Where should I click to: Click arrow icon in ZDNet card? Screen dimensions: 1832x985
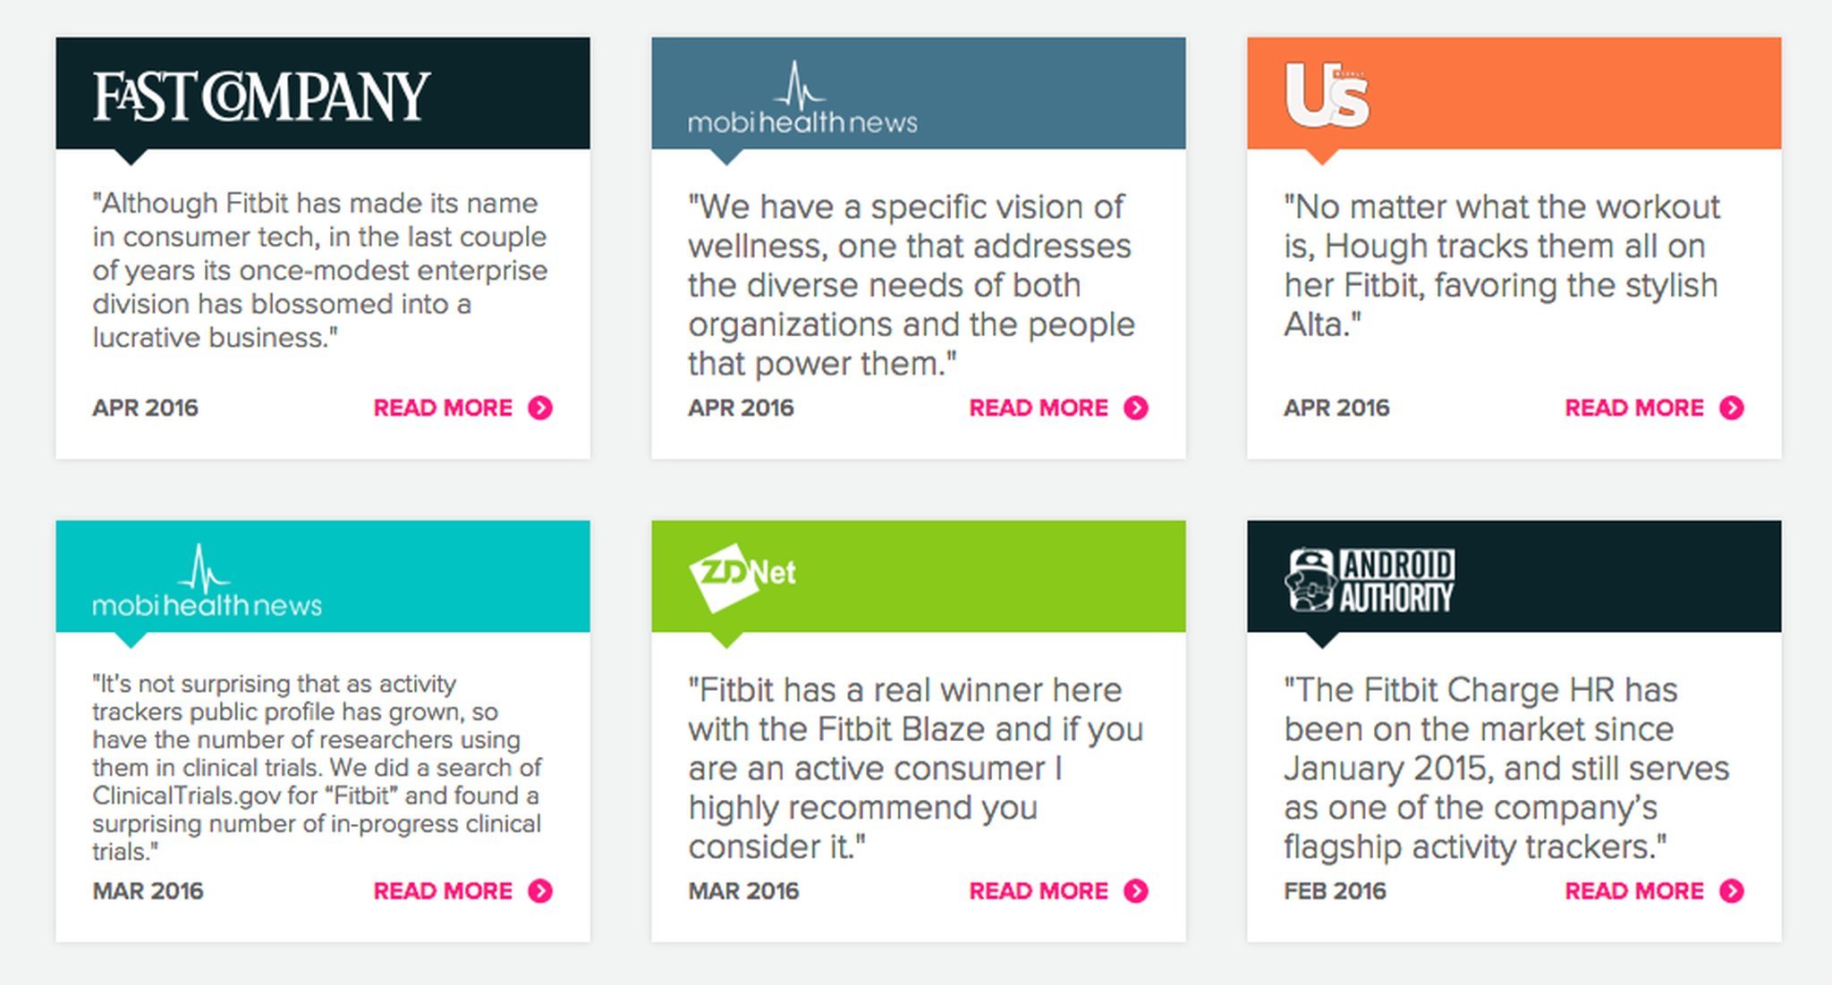point(1136,891)
